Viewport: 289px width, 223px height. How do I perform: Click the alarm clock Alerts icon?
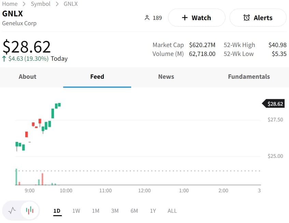[246, 18]
